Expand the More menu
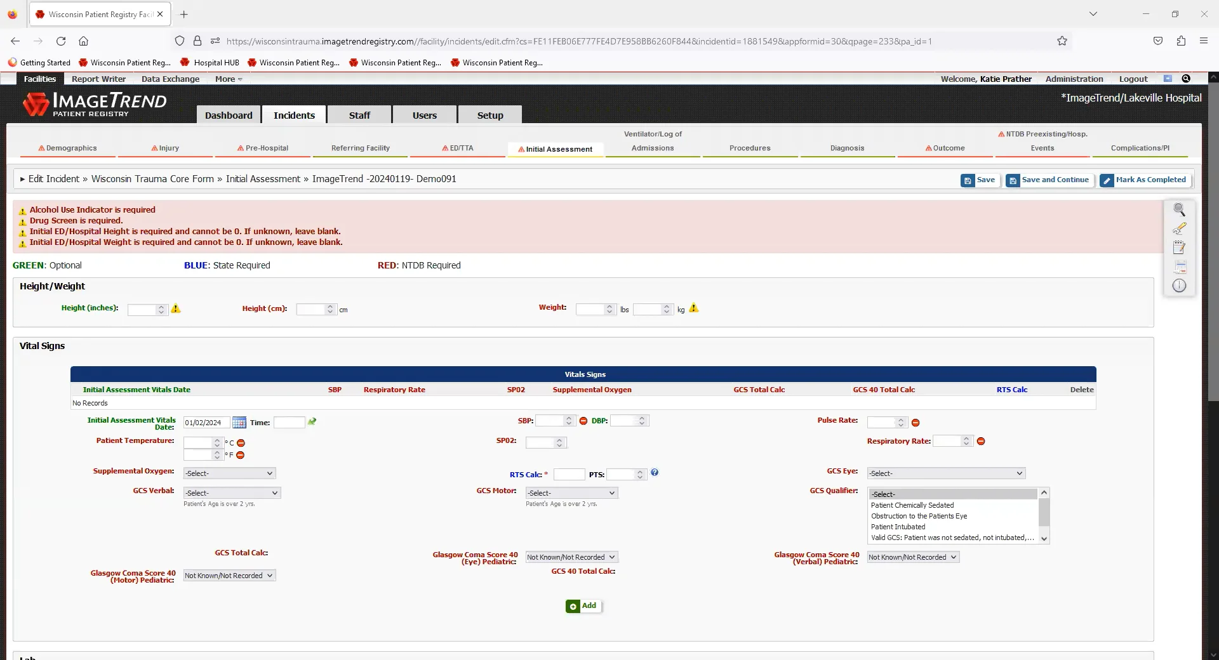 229,79
